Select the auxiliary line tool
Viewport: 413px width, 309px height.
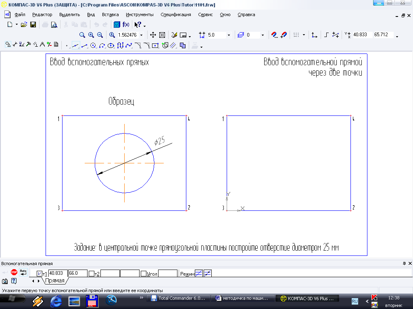[75, 46]
